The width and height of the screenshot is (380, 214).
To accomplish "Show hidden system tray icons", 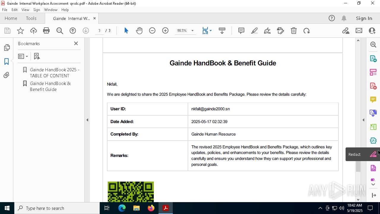I will 320,208.
